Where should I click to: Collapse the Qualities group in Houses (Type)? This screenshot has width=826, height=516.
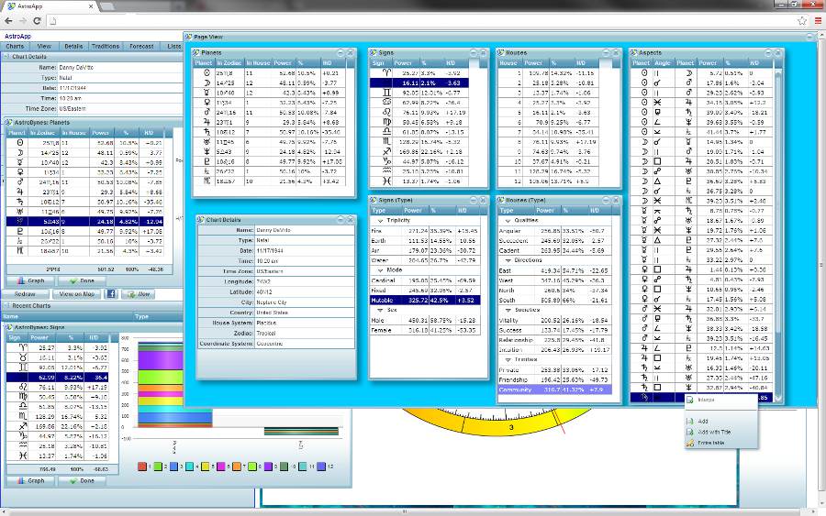point(508,220)
